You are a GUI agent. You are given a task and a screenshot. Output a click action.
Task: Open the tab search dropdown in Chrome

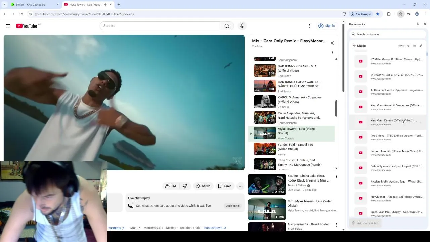point(4,5)
